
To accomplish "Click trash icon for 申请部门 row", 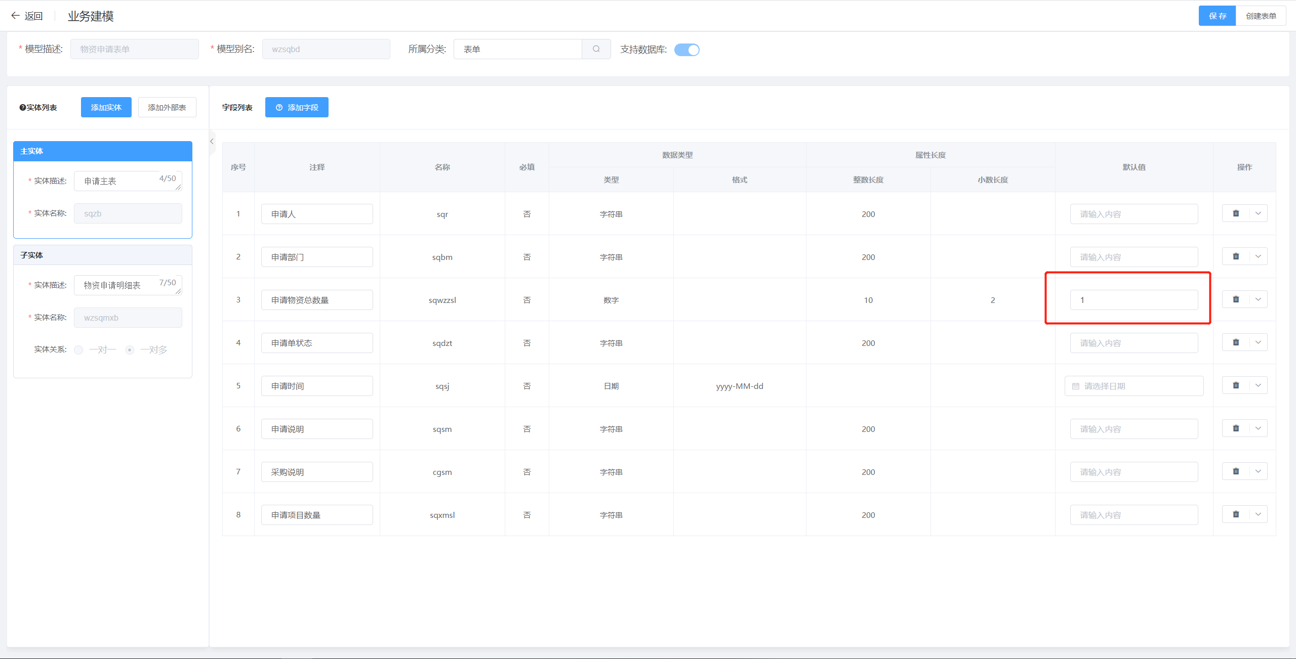I will (1236, 256).
